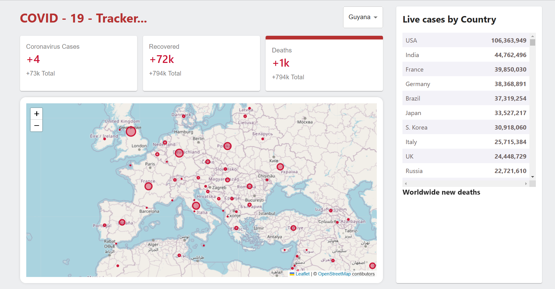Click the circle marker over España
Viewport: 555px width, 289px height.
(122, 222)
